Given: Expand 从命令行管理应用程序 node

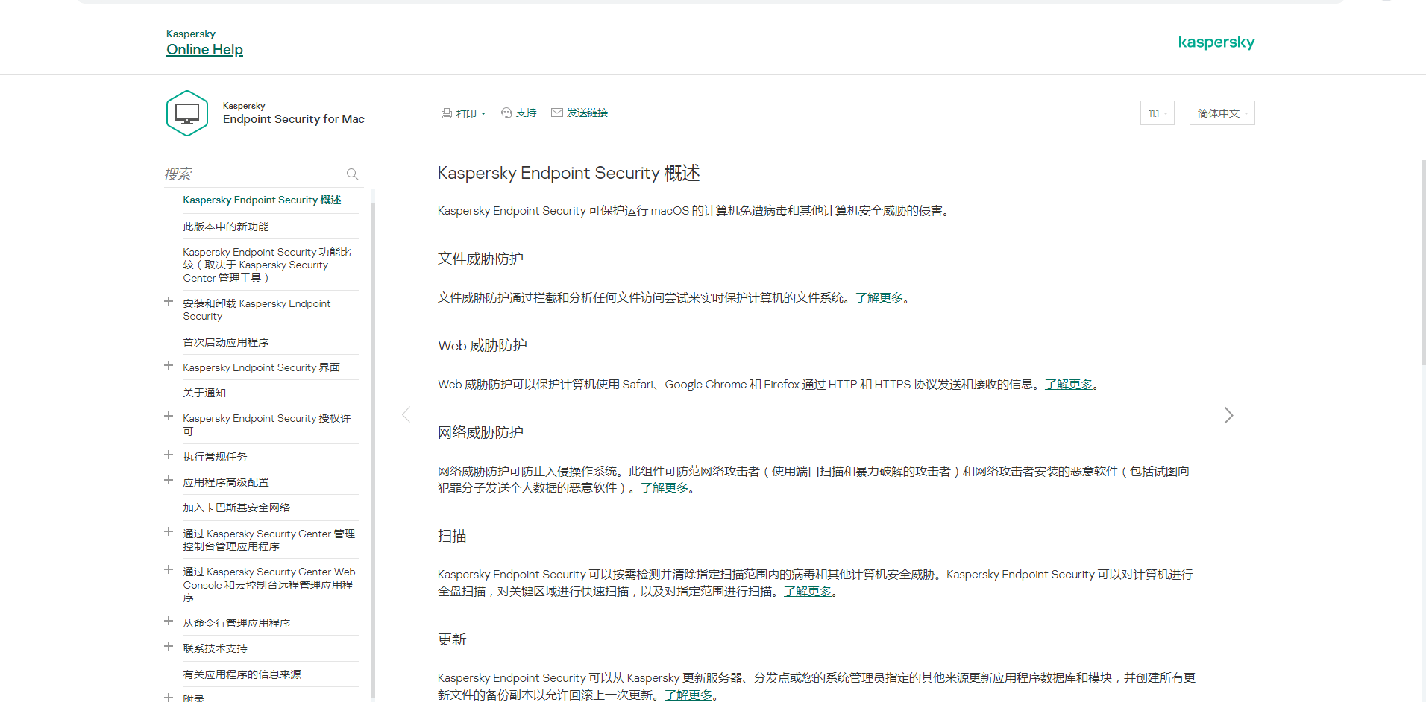Looking at the screenshot, I should pos(169,622).
